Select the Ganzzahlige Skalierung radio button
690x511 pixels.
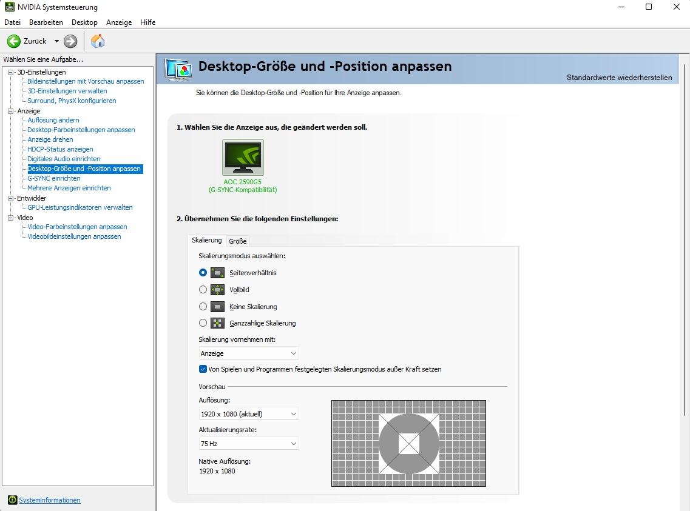(203, 323)
